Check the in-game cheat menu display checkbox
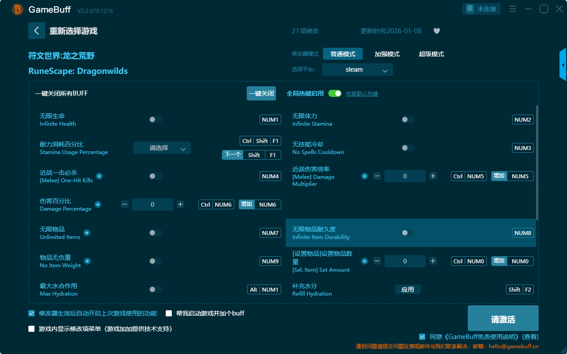The height and width of the screenshot is (354, 567). tap(31, 329)
